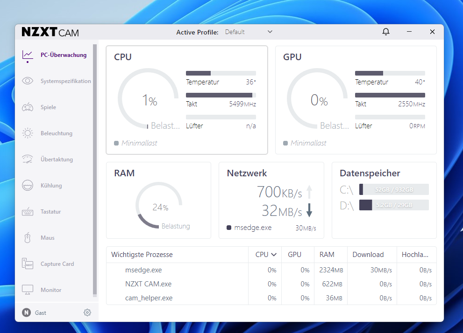Click the Gast user avatar icon
Image resolution: width=463 pixels, height=333 pixels.
tap(26, 312)
